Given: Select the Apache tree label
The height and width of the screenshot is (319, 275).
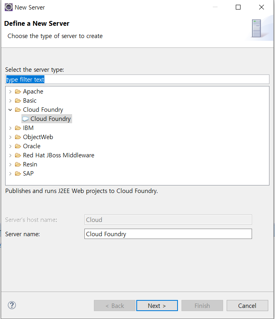Looking at the screenshot, I should (33, 92).
